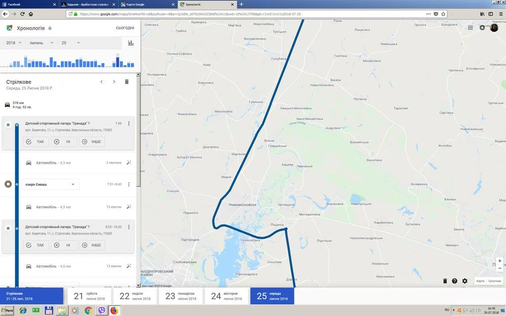
Task: Select day 21 субота in bottom strip
Action: pyautogui.click(x=89, y=296)
